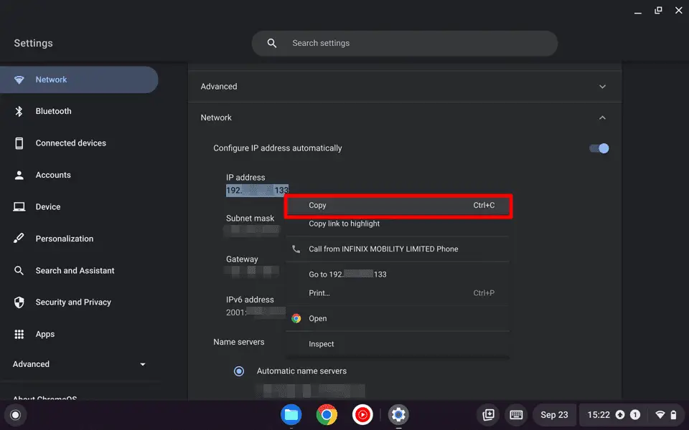Viewport: 689px width, 430px height.
Task: Click the Wi-Fi icon in the system tray
Action: [659, 415]
